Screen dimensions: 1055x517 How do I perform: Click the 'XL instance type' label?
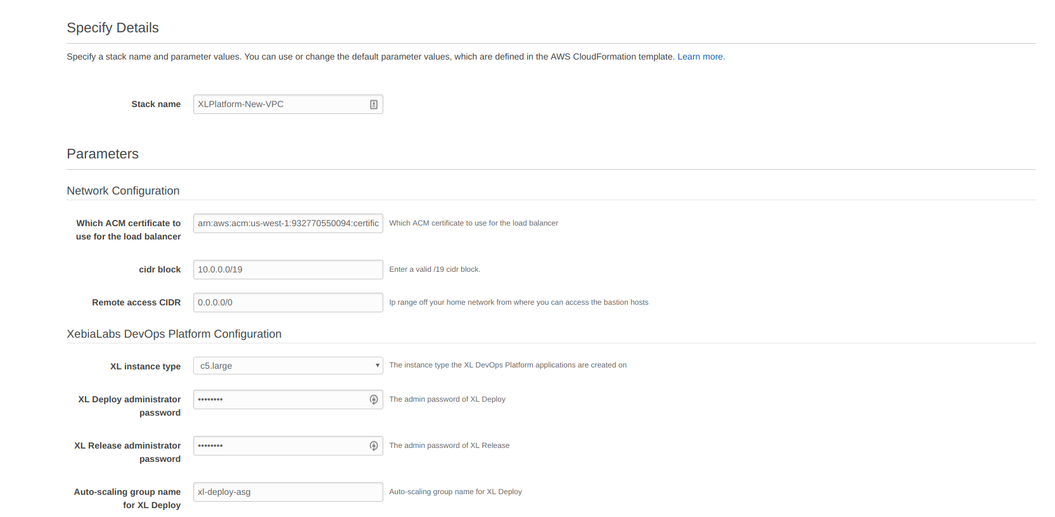[145, 366]
